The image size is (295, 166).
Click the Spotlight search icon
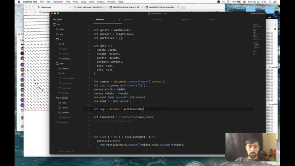(x=270, y=2)
